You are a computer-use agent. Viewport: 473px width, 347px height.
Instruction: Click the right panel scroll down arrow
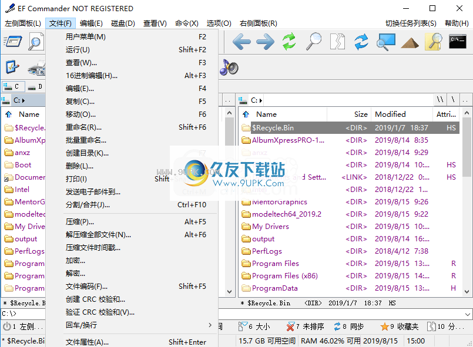467,292
